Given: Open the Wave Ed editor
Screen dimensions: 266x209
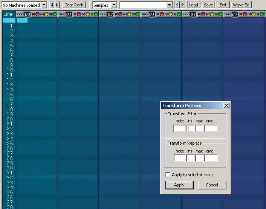Looking at the screenshot, I should point(241,5).
